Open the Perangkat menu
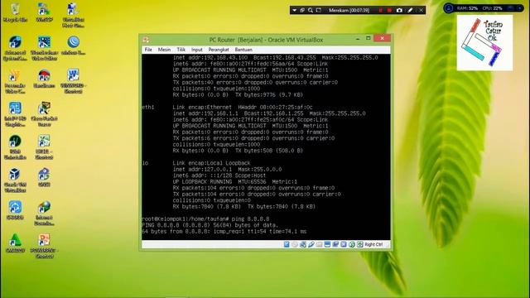This screenshot has height=298, width=530. (219, 50)
